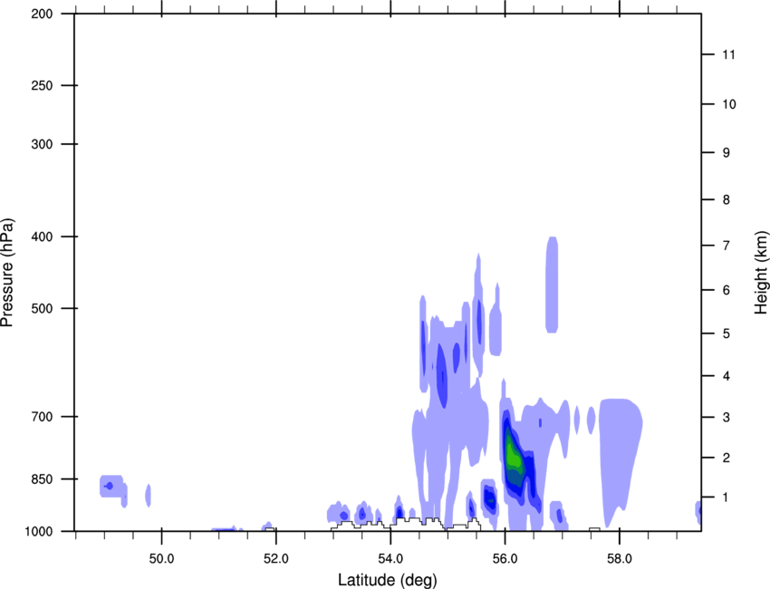This screenshot has height=589, width=770.
Task: Select the 500 pressure tick label
Action: click(43, 308)
